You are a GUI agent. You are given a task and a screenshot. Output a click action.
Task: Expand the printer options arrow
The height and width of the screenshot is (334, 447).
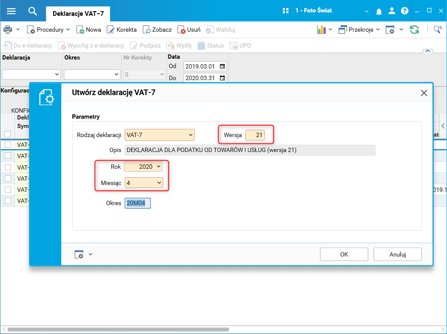pos(18,29)
